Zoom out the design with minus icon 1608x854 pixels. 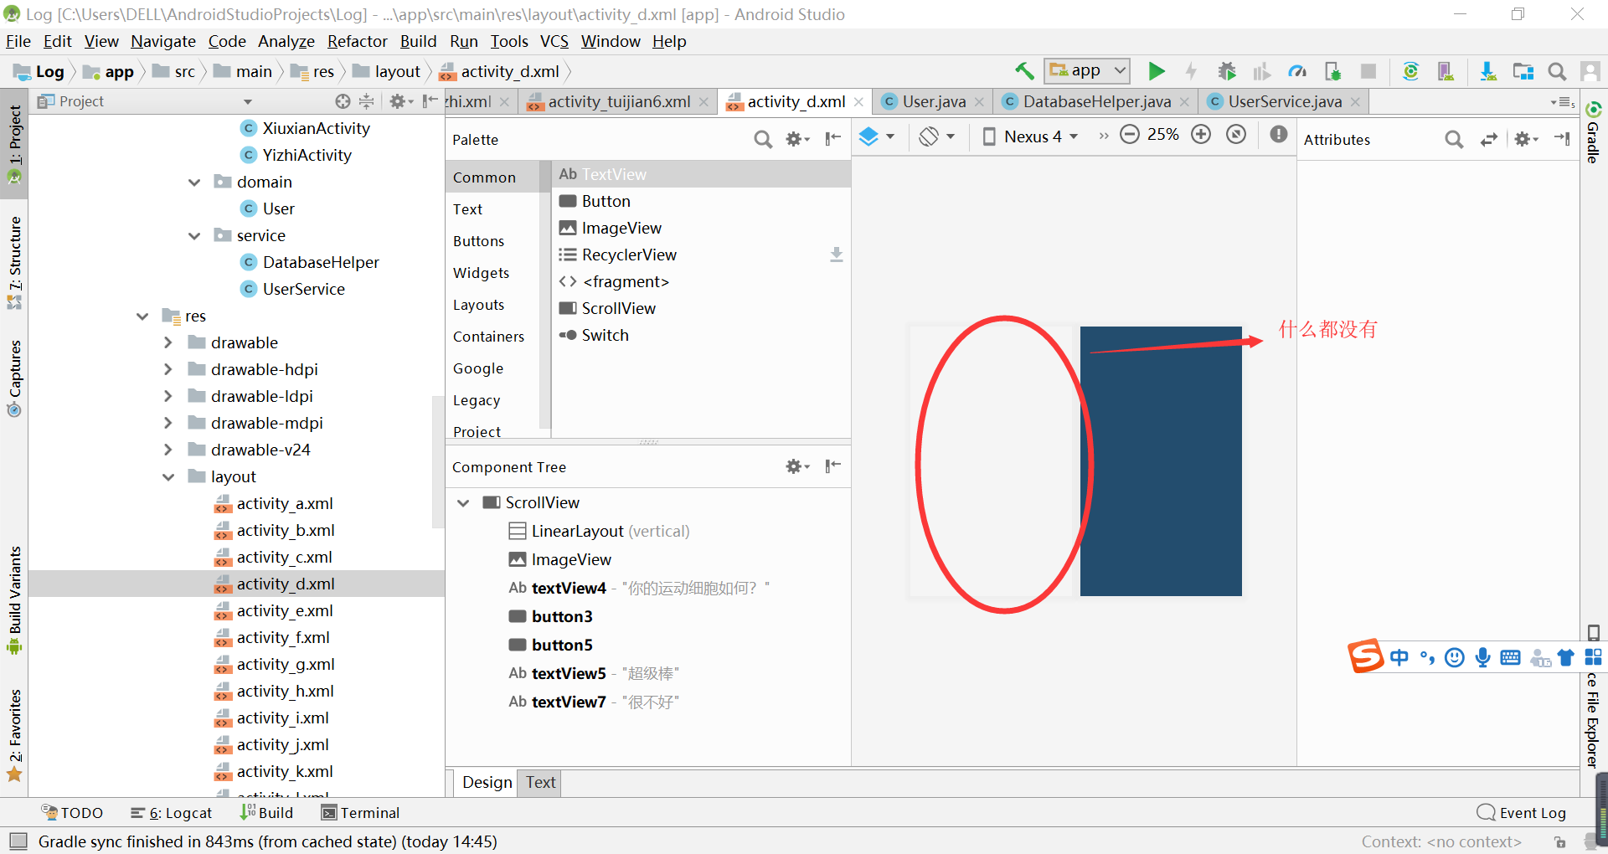pyautogui.click(x=1130, y=135)
